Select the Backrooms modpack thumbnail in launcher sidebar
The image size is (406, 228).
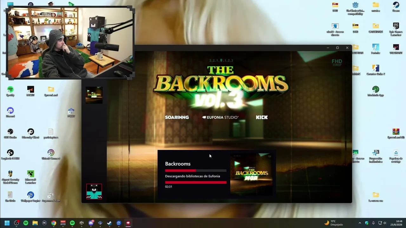94,95
